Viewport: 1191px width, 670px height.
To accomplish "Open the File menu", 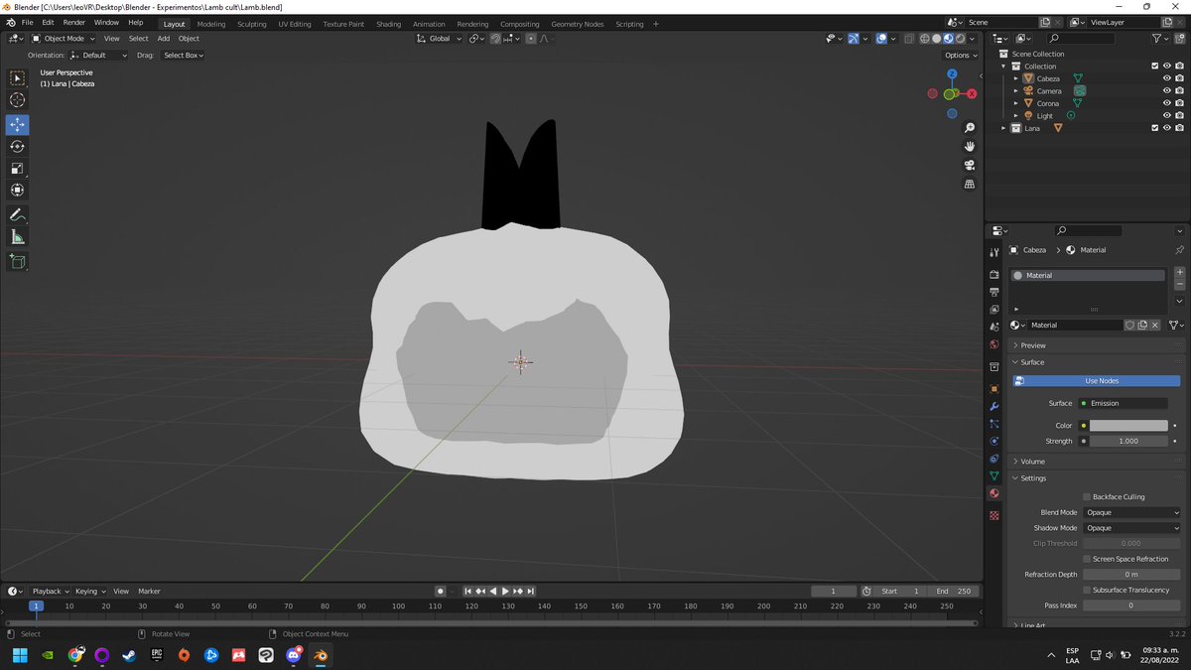I will pyautogui.click(x=27, y=23).
